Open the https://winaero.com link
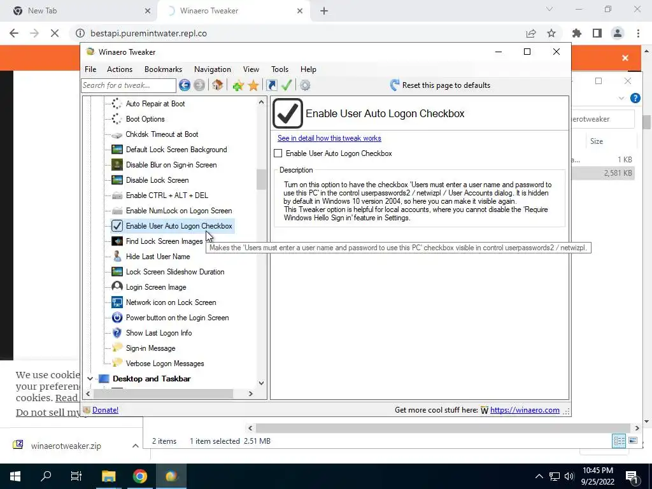The height and width of the screenshot is (489, 652). [525, 410]
